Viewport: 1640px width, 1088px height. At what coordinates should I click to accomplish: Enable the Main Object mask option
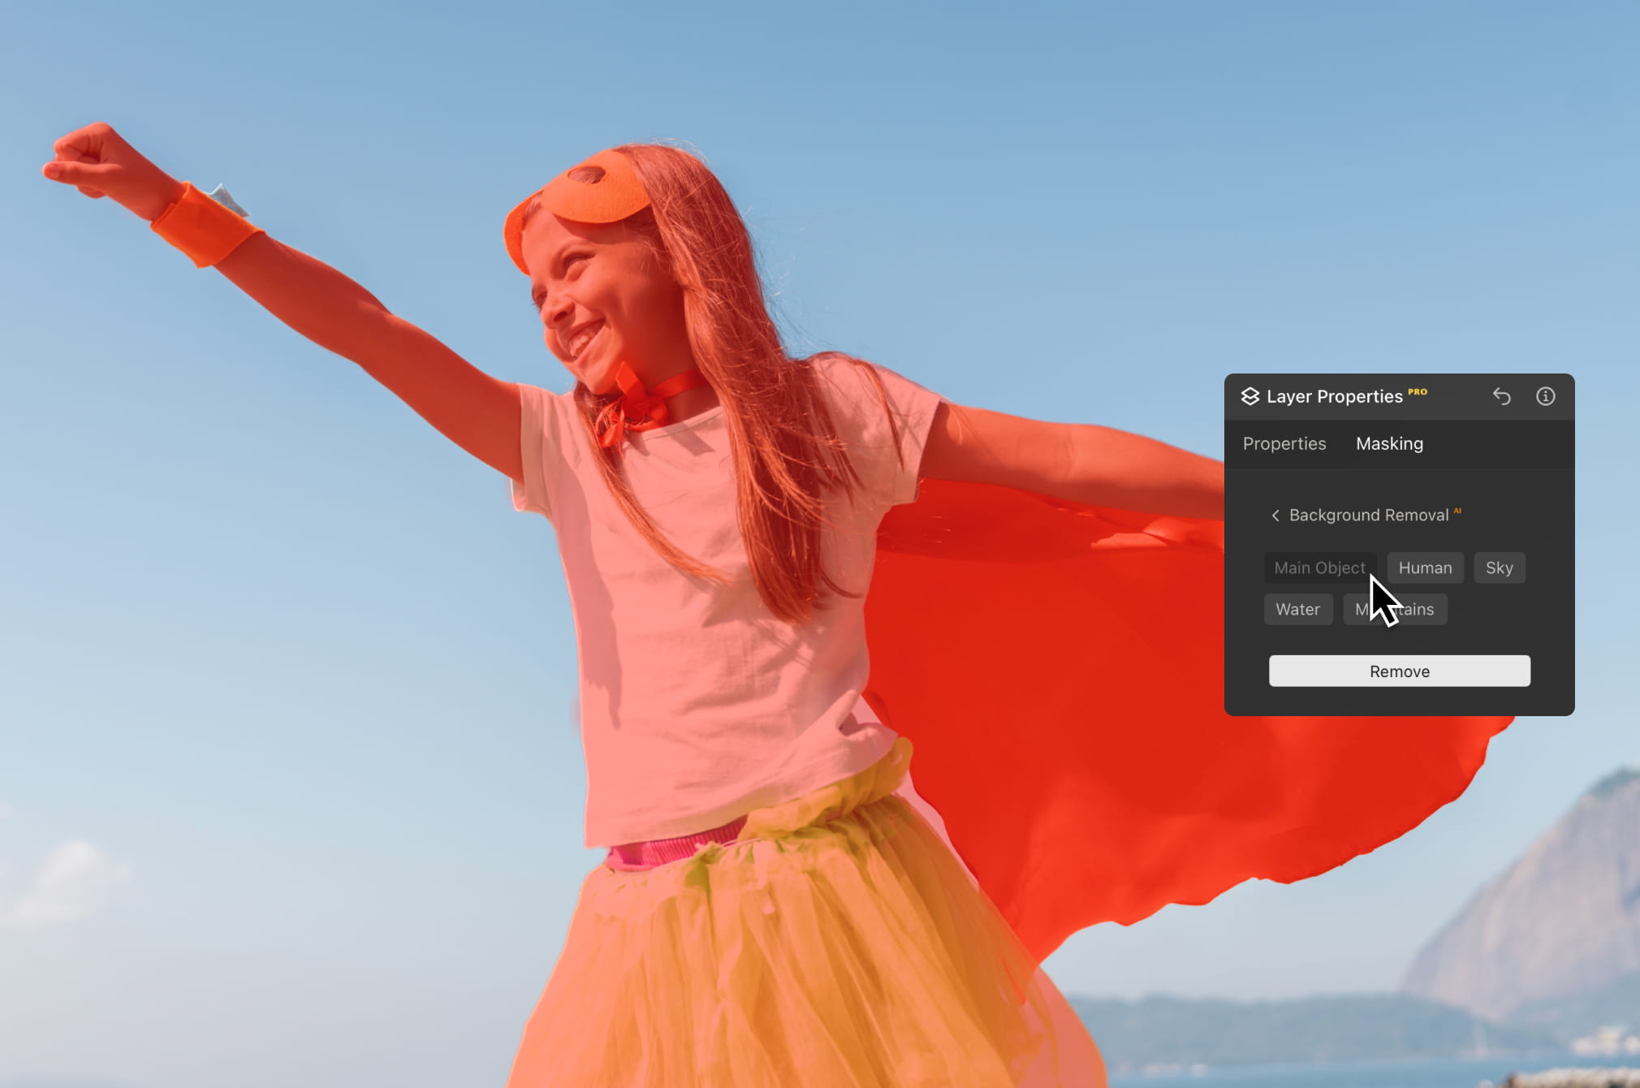click(1319, 568)
